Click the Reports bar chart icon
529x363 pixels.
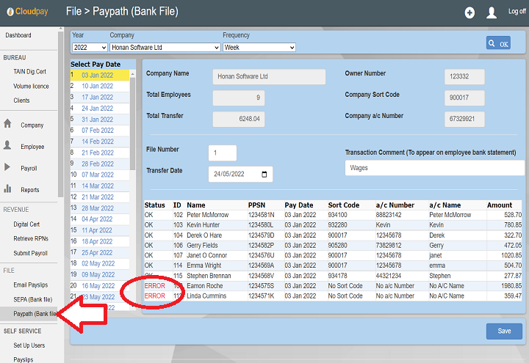[x=8, y=189]
